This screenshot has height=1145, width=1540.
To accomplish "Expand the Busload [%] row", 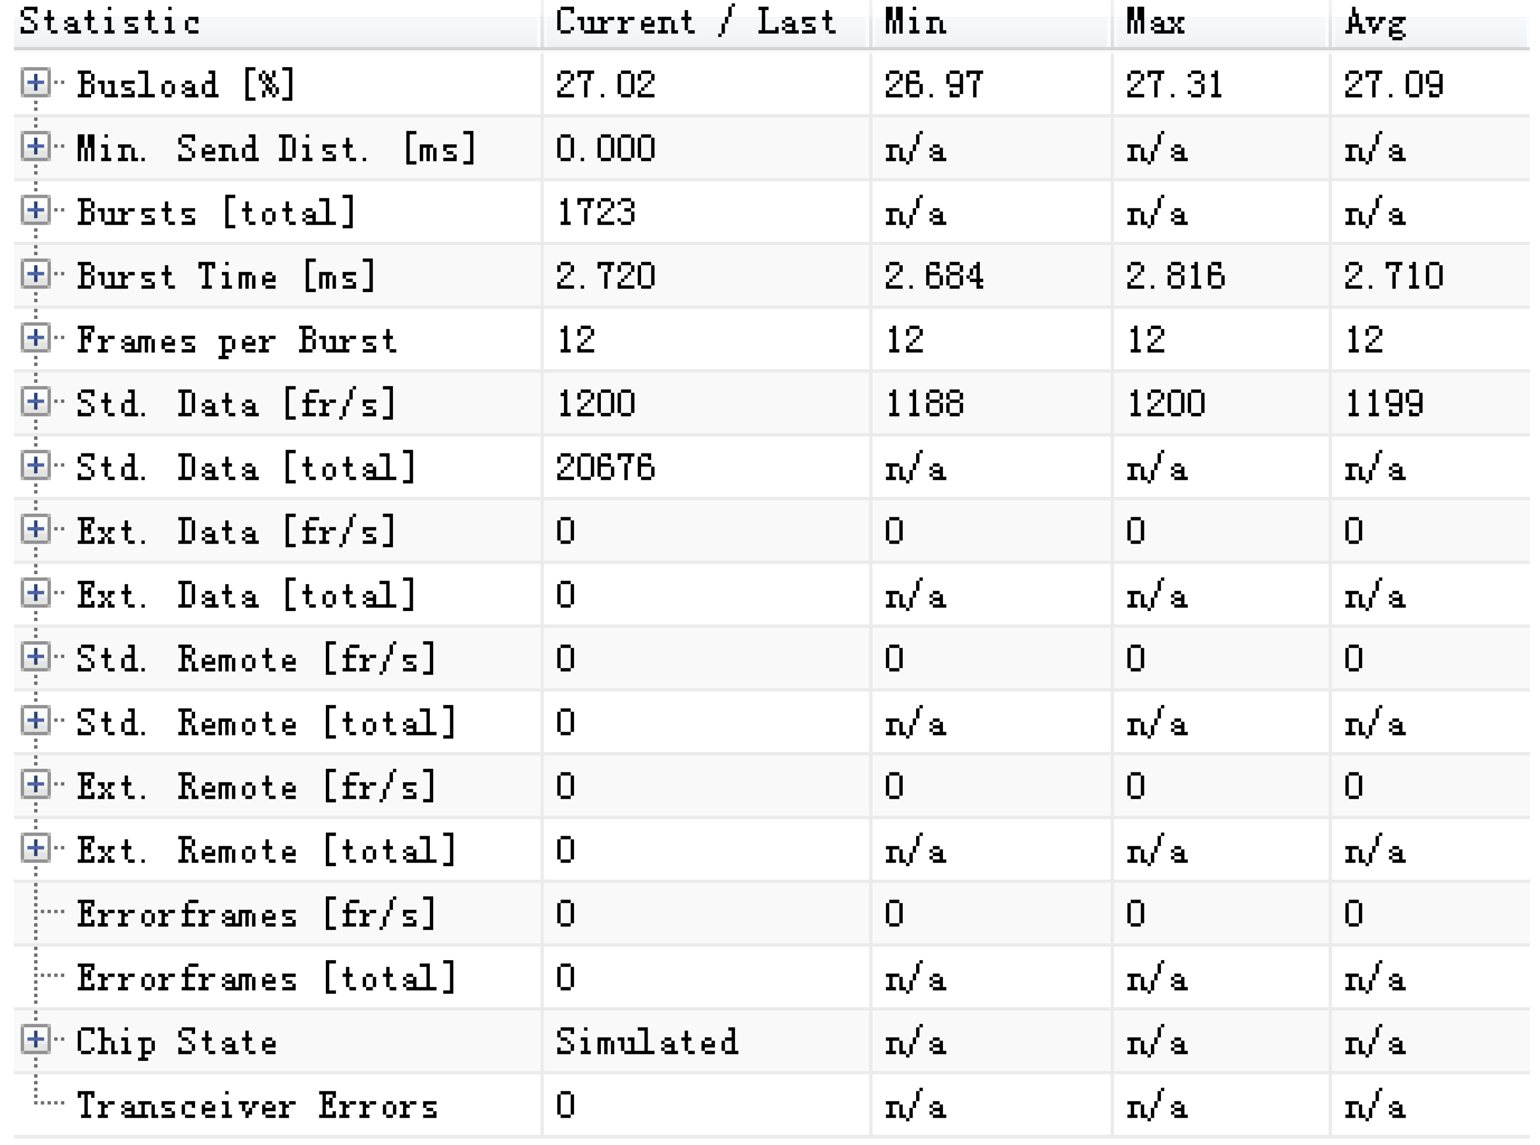I will (35, 83).
